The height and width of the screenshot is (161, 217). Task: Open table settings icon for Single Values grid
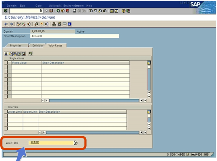click(x=149, y=63)
